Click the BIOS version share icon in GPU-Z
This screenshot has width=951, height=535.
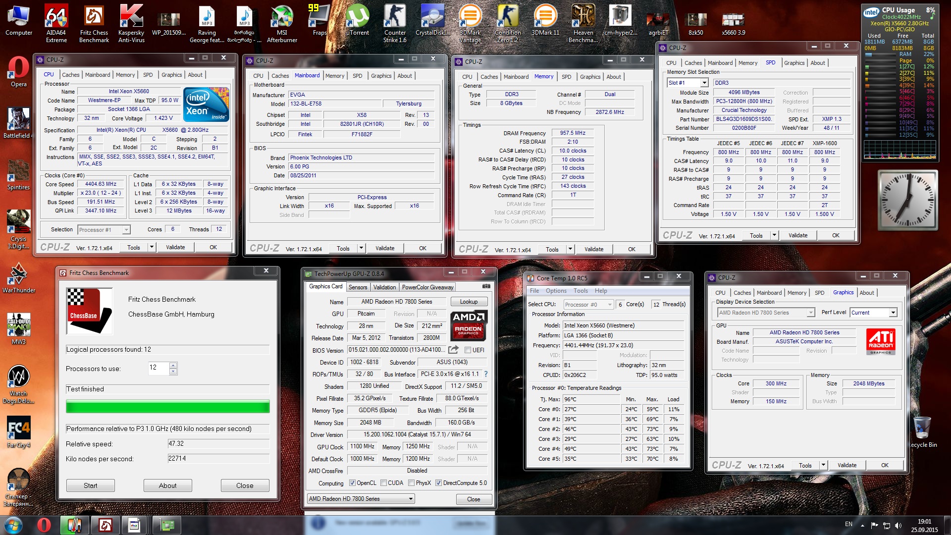[453, 350]
